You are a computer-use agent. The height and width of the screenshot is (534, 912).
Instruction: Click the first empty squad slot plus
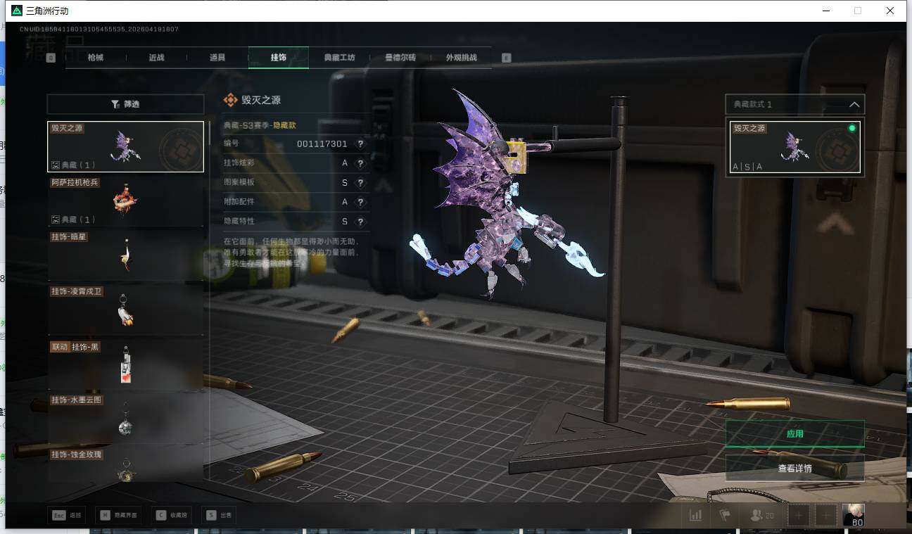(799, 516)
